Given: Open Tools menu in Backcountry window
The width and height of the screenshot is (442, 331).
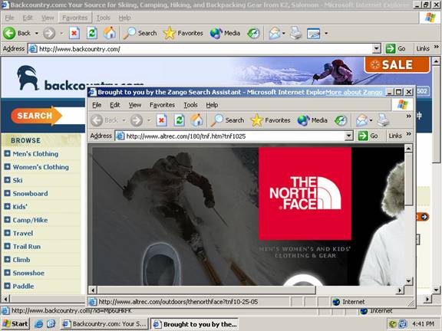Looking at the screenshot, I should [x=104, y=18].
